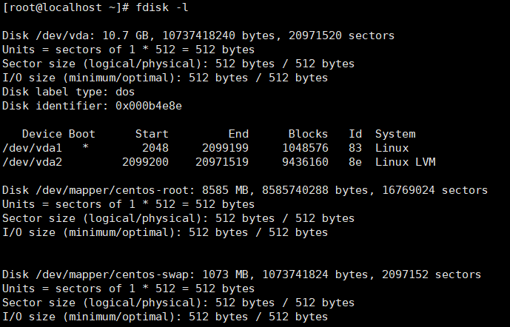The height and width of the screenshot is (327, 510).
Task: Click the [root@localhost ~]# shell prompt
Action: 66,7
